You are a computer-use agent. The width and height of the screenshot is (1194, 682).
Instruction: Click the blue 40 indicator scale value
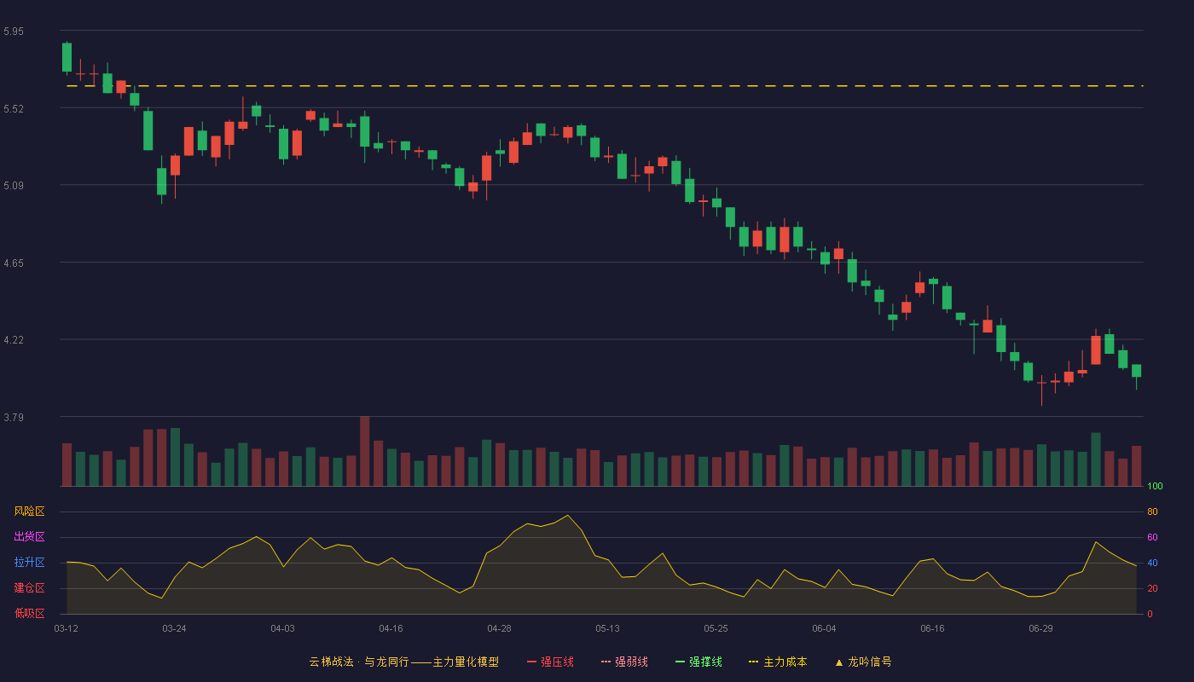[x=1152, y=563]
